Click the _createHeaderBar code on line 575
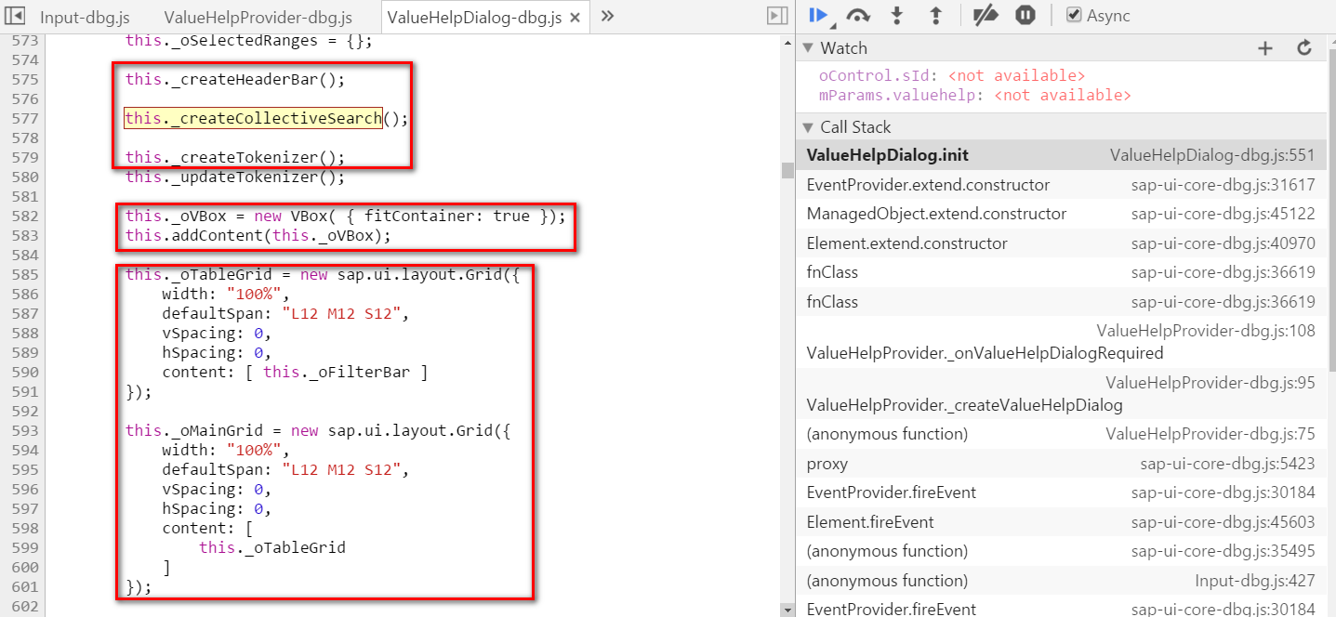The height and width of the screenshot is (617, 1336). tap(235, 79)
